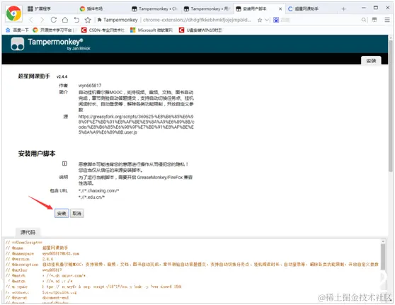Click the extension Tampermonkey label in address bar
Viewport: 395px width, 305px height.
pyautogui.click(x=118, y=20)
